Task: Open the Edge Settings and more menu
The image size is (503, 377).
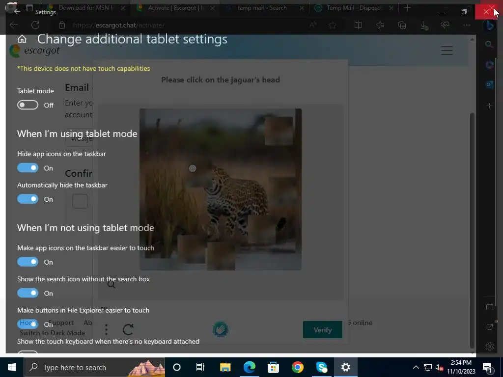Action: tap(467, 25)
